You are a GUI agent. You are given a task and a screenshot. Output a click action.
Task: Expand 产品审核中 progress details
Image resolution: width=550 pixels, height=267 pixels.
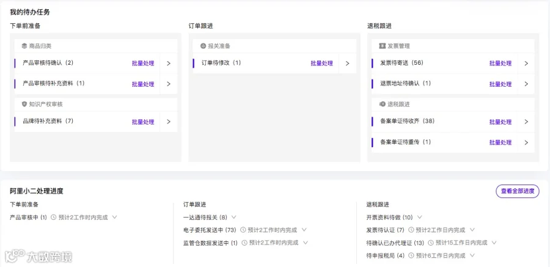pyautogui.click(x=114, y=217)
